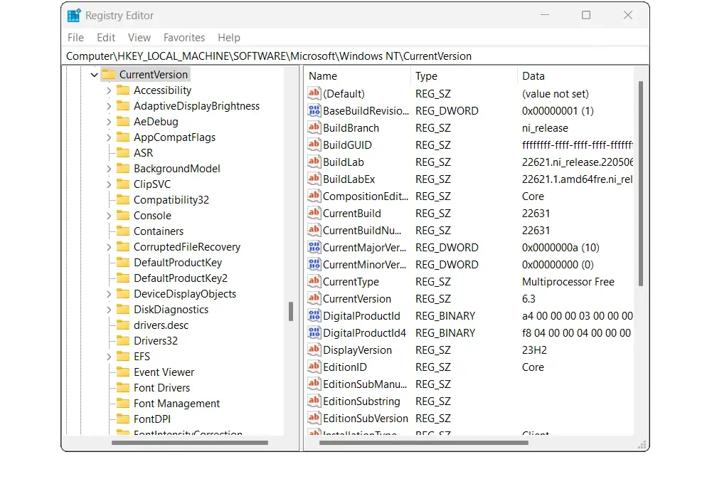712x504 pixels.
Task: Expand the EFS key
Action: 109,357
